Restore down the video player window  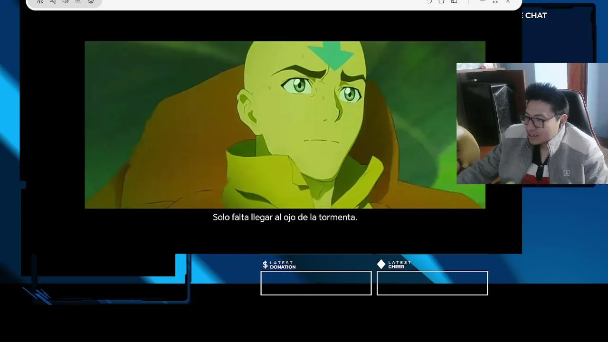point(495,2)
